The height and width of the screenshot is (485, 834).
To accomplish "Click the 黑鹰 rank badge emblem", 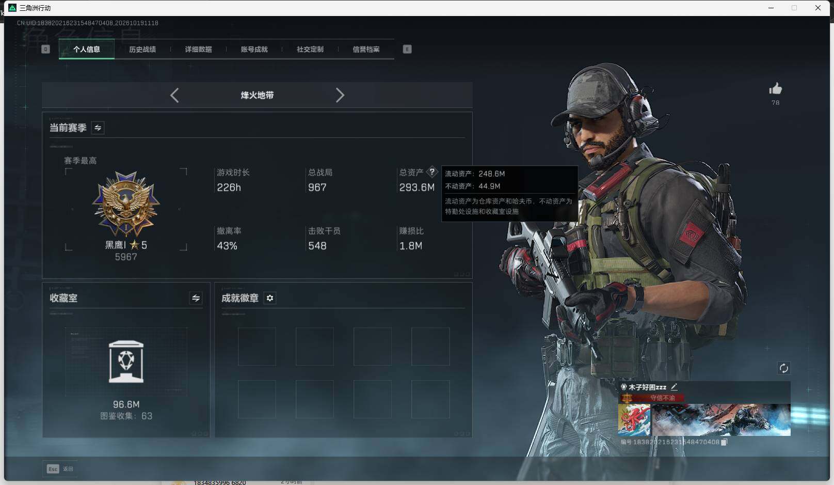I will click(126, 204).
